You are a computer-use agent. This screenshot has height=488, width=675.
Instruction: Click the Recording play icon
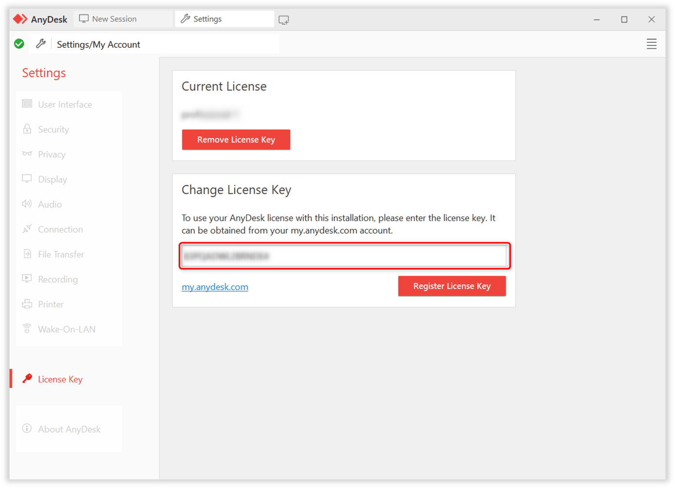coord(27,278)
